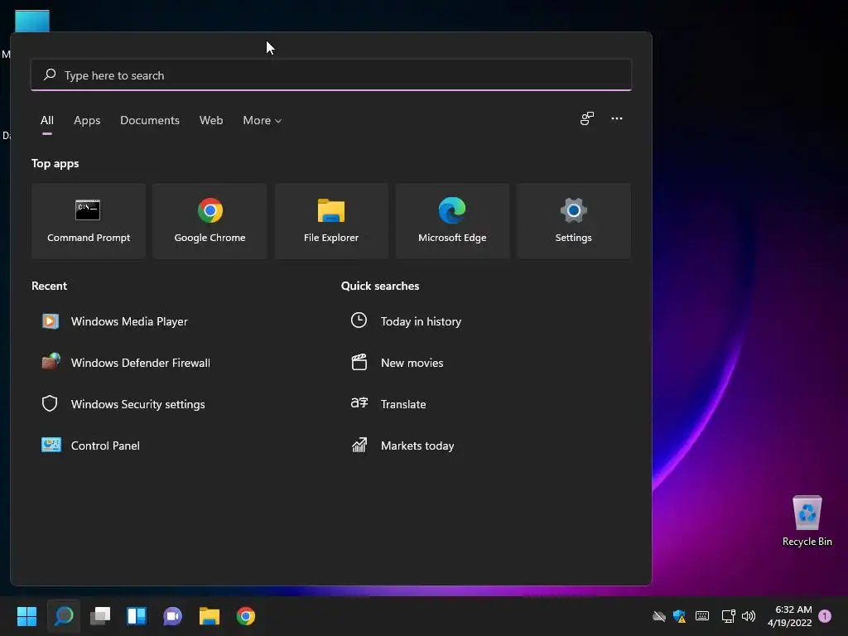Click the Windows Start button
848x636 pixels.
[x=26, y=616]
